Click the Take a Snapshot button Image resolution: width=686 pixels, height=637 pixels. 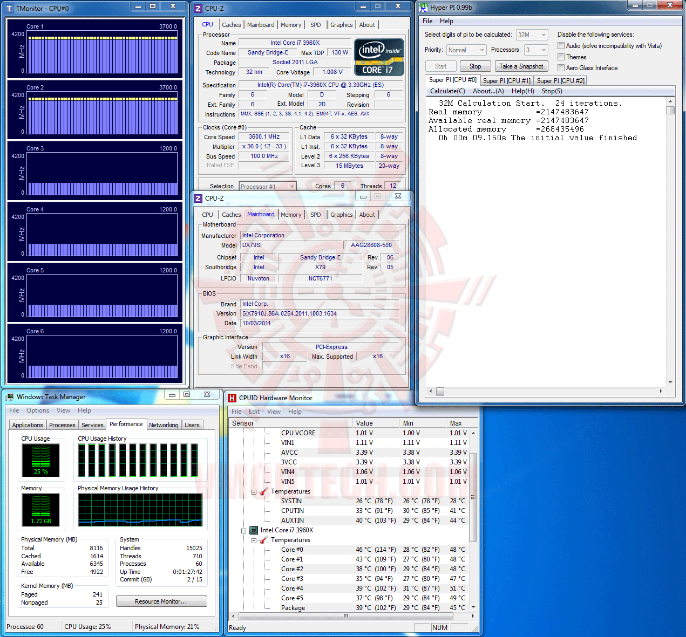click(x=521, y=66)
